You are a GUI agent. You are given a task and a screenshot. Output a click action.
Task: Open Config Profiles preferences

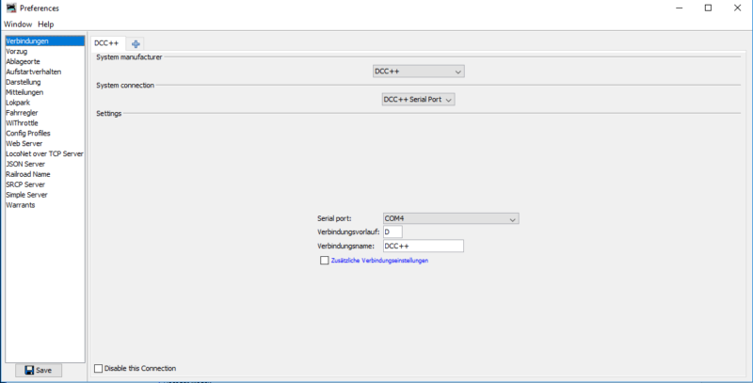[x=45, y=134]
